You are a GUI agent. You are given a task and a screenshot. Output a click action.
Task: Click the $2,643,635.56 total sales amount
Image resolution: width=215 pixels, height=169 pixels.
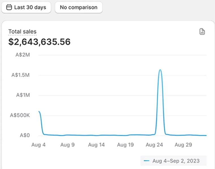point(39,42)
